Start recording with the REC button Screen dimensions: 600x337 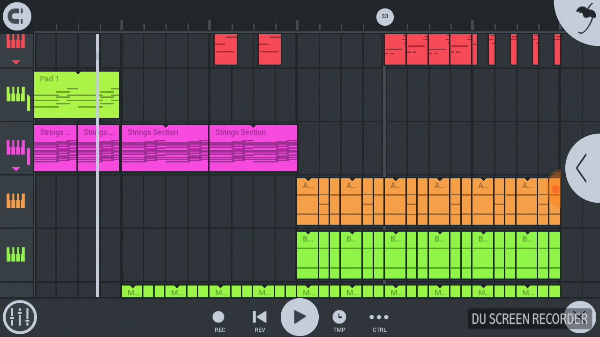click(219, 321)
